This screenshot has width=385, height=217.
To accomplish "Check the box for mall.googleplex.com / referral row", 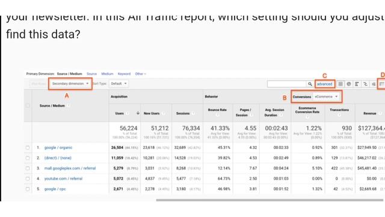I will pyautogui.click(x=28, y=168).
